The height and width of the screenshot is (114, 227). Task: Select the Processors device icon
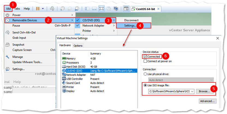click(x=64, y=63)
